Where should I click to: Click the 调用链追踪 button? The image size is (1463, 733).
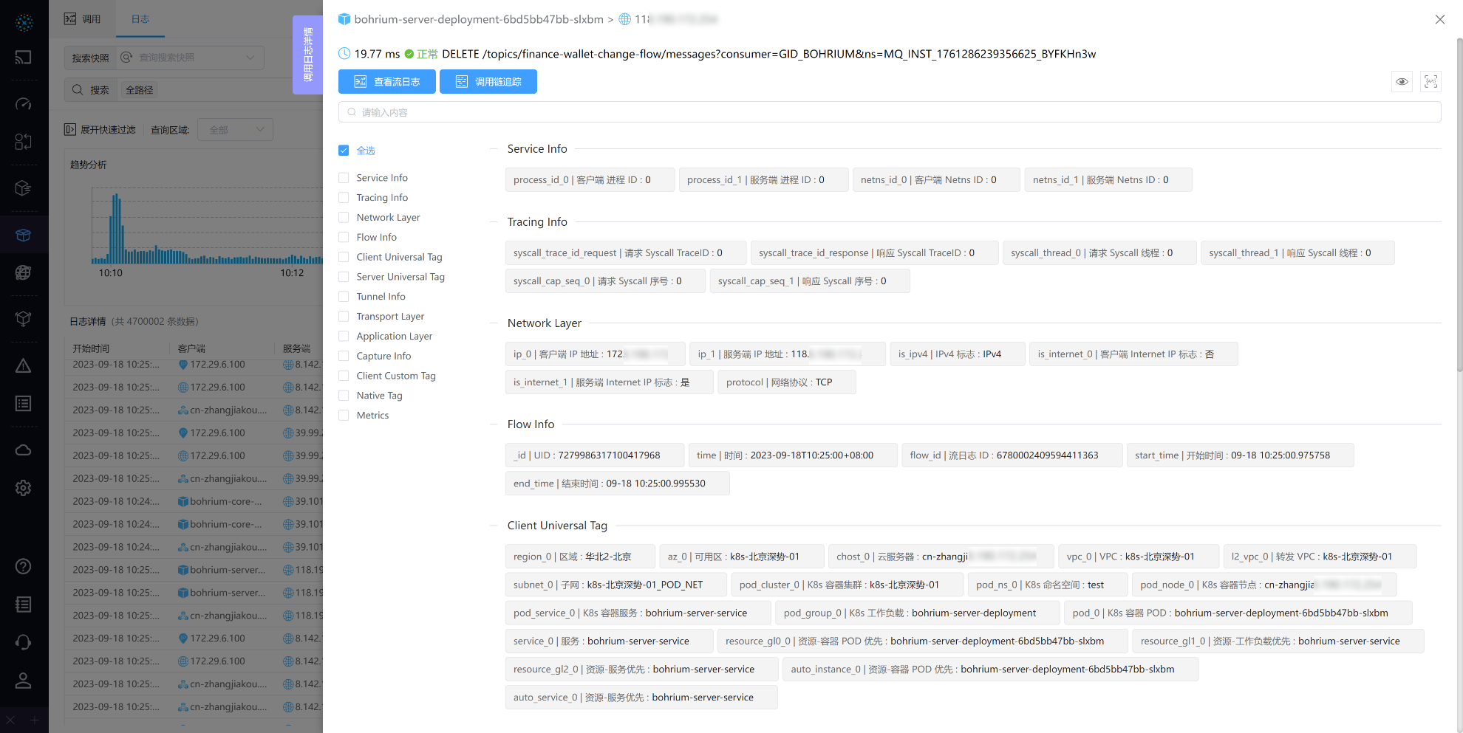click(x=488, y=82)
